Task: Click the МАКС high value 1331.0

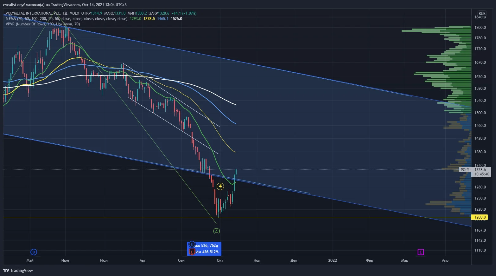Action: (120, 13)
